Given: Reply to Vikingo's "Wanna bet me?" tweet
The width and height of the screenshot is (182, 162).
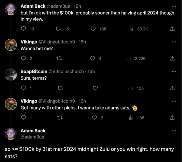Looking at the screenshot, I should click(24, 58).
